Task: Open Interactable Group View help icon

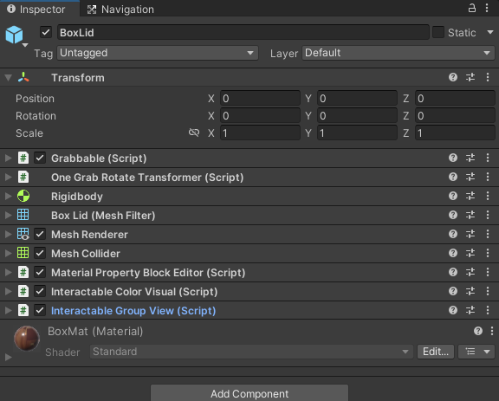Action: (453, 310)
